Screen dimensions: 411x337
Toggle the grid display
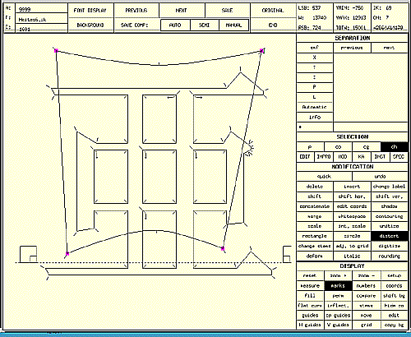point(366,325)
